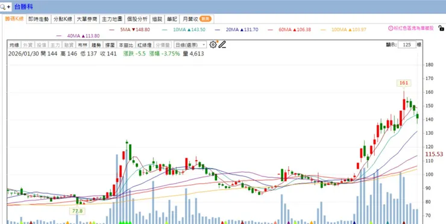Toggle the 均線 moving average overlay
The image size is (446, 224).
click(x=14, y=45)
